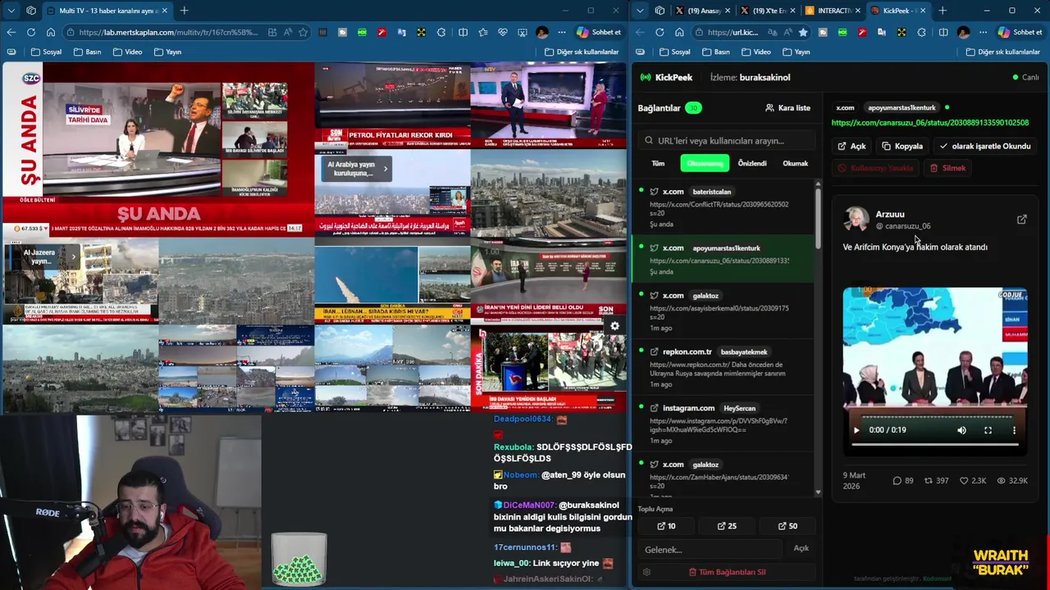Viewport: 1050px width, 590px height.
Task: Select the highlighted green filter tab
Action: pyautogui.click(x=705, y=163)
